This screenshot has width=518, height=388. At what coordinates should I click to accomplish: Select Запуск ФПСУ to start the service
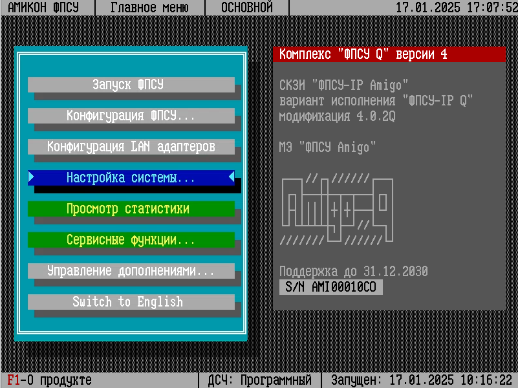[x=131, y=85]
